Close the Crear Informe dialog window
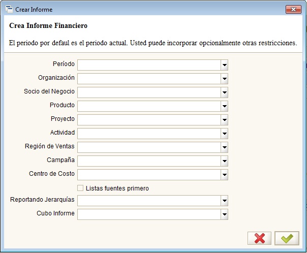 pyautogui.click(x=293, y=9)
